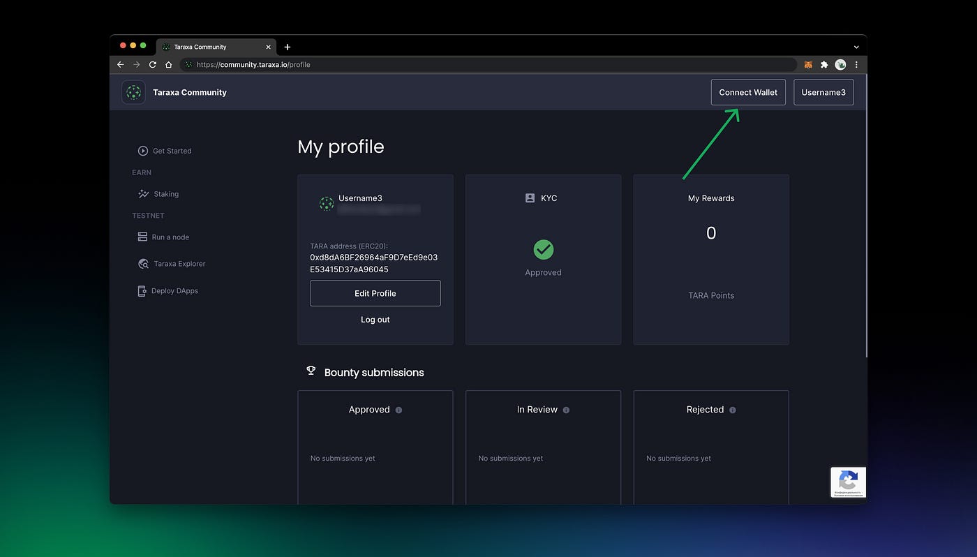Click No submissions yet under Rejected
This screenshot has width=977, height=557.
[679, 459]
